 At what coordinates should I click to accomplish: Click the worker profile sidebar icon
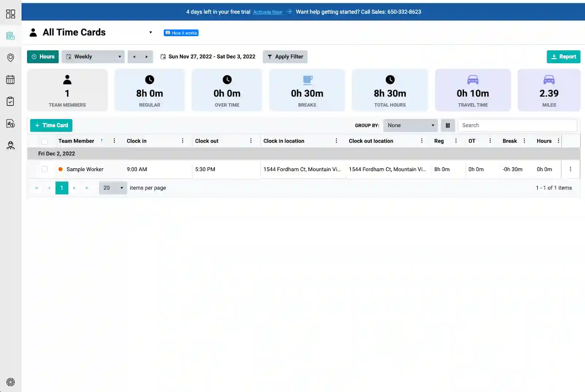[x=11, y=145]
